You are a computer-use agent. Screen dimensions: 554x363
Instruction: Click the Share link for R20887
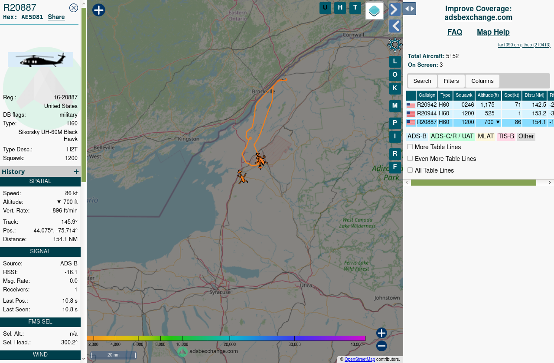[x=56, y=17]
